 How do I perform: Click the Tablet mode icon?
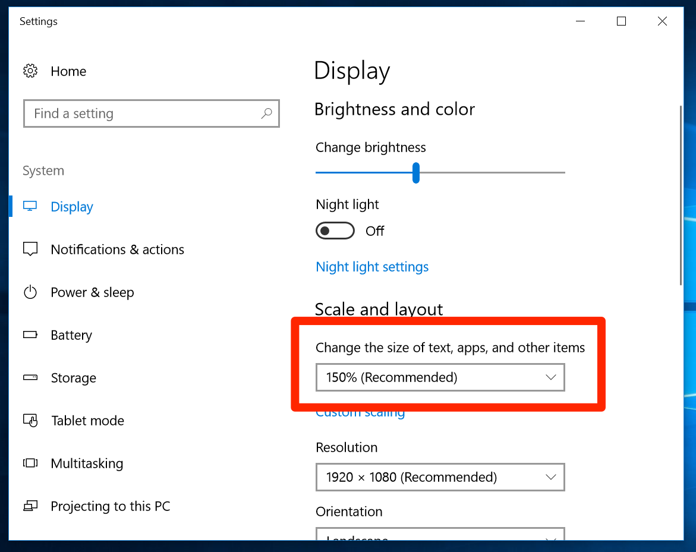[30, 420]
